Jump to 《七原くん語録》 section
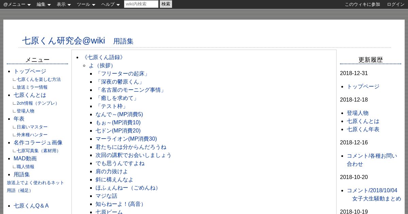This screenshot has width=408, height=214. [104, 57]
